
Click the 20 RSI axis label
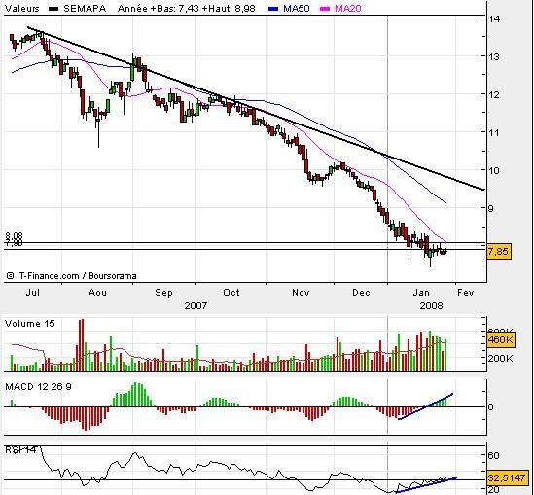(x=493, y=490)
